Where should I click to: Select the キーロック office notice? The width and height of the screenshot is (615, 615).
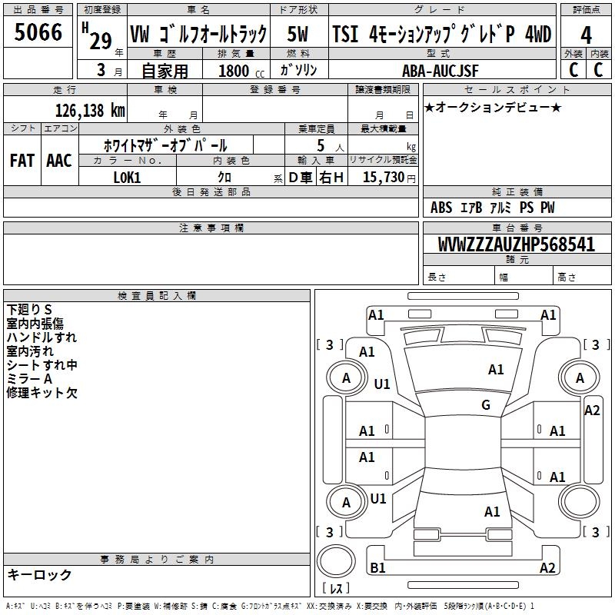point(39,574)
